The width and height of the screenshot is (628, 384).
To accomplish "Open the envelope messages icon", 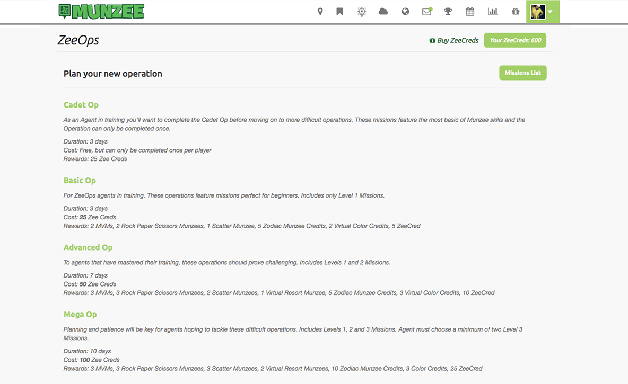I will [x=427, y=12].
